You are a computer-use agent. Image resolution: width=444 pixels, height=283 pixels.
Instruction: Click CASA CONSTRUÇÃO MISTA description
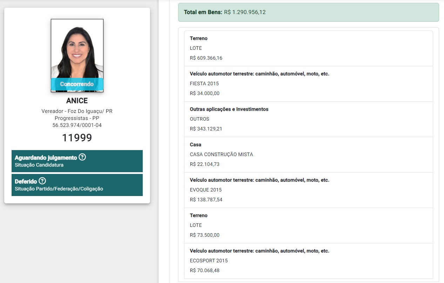coord(221,154)
